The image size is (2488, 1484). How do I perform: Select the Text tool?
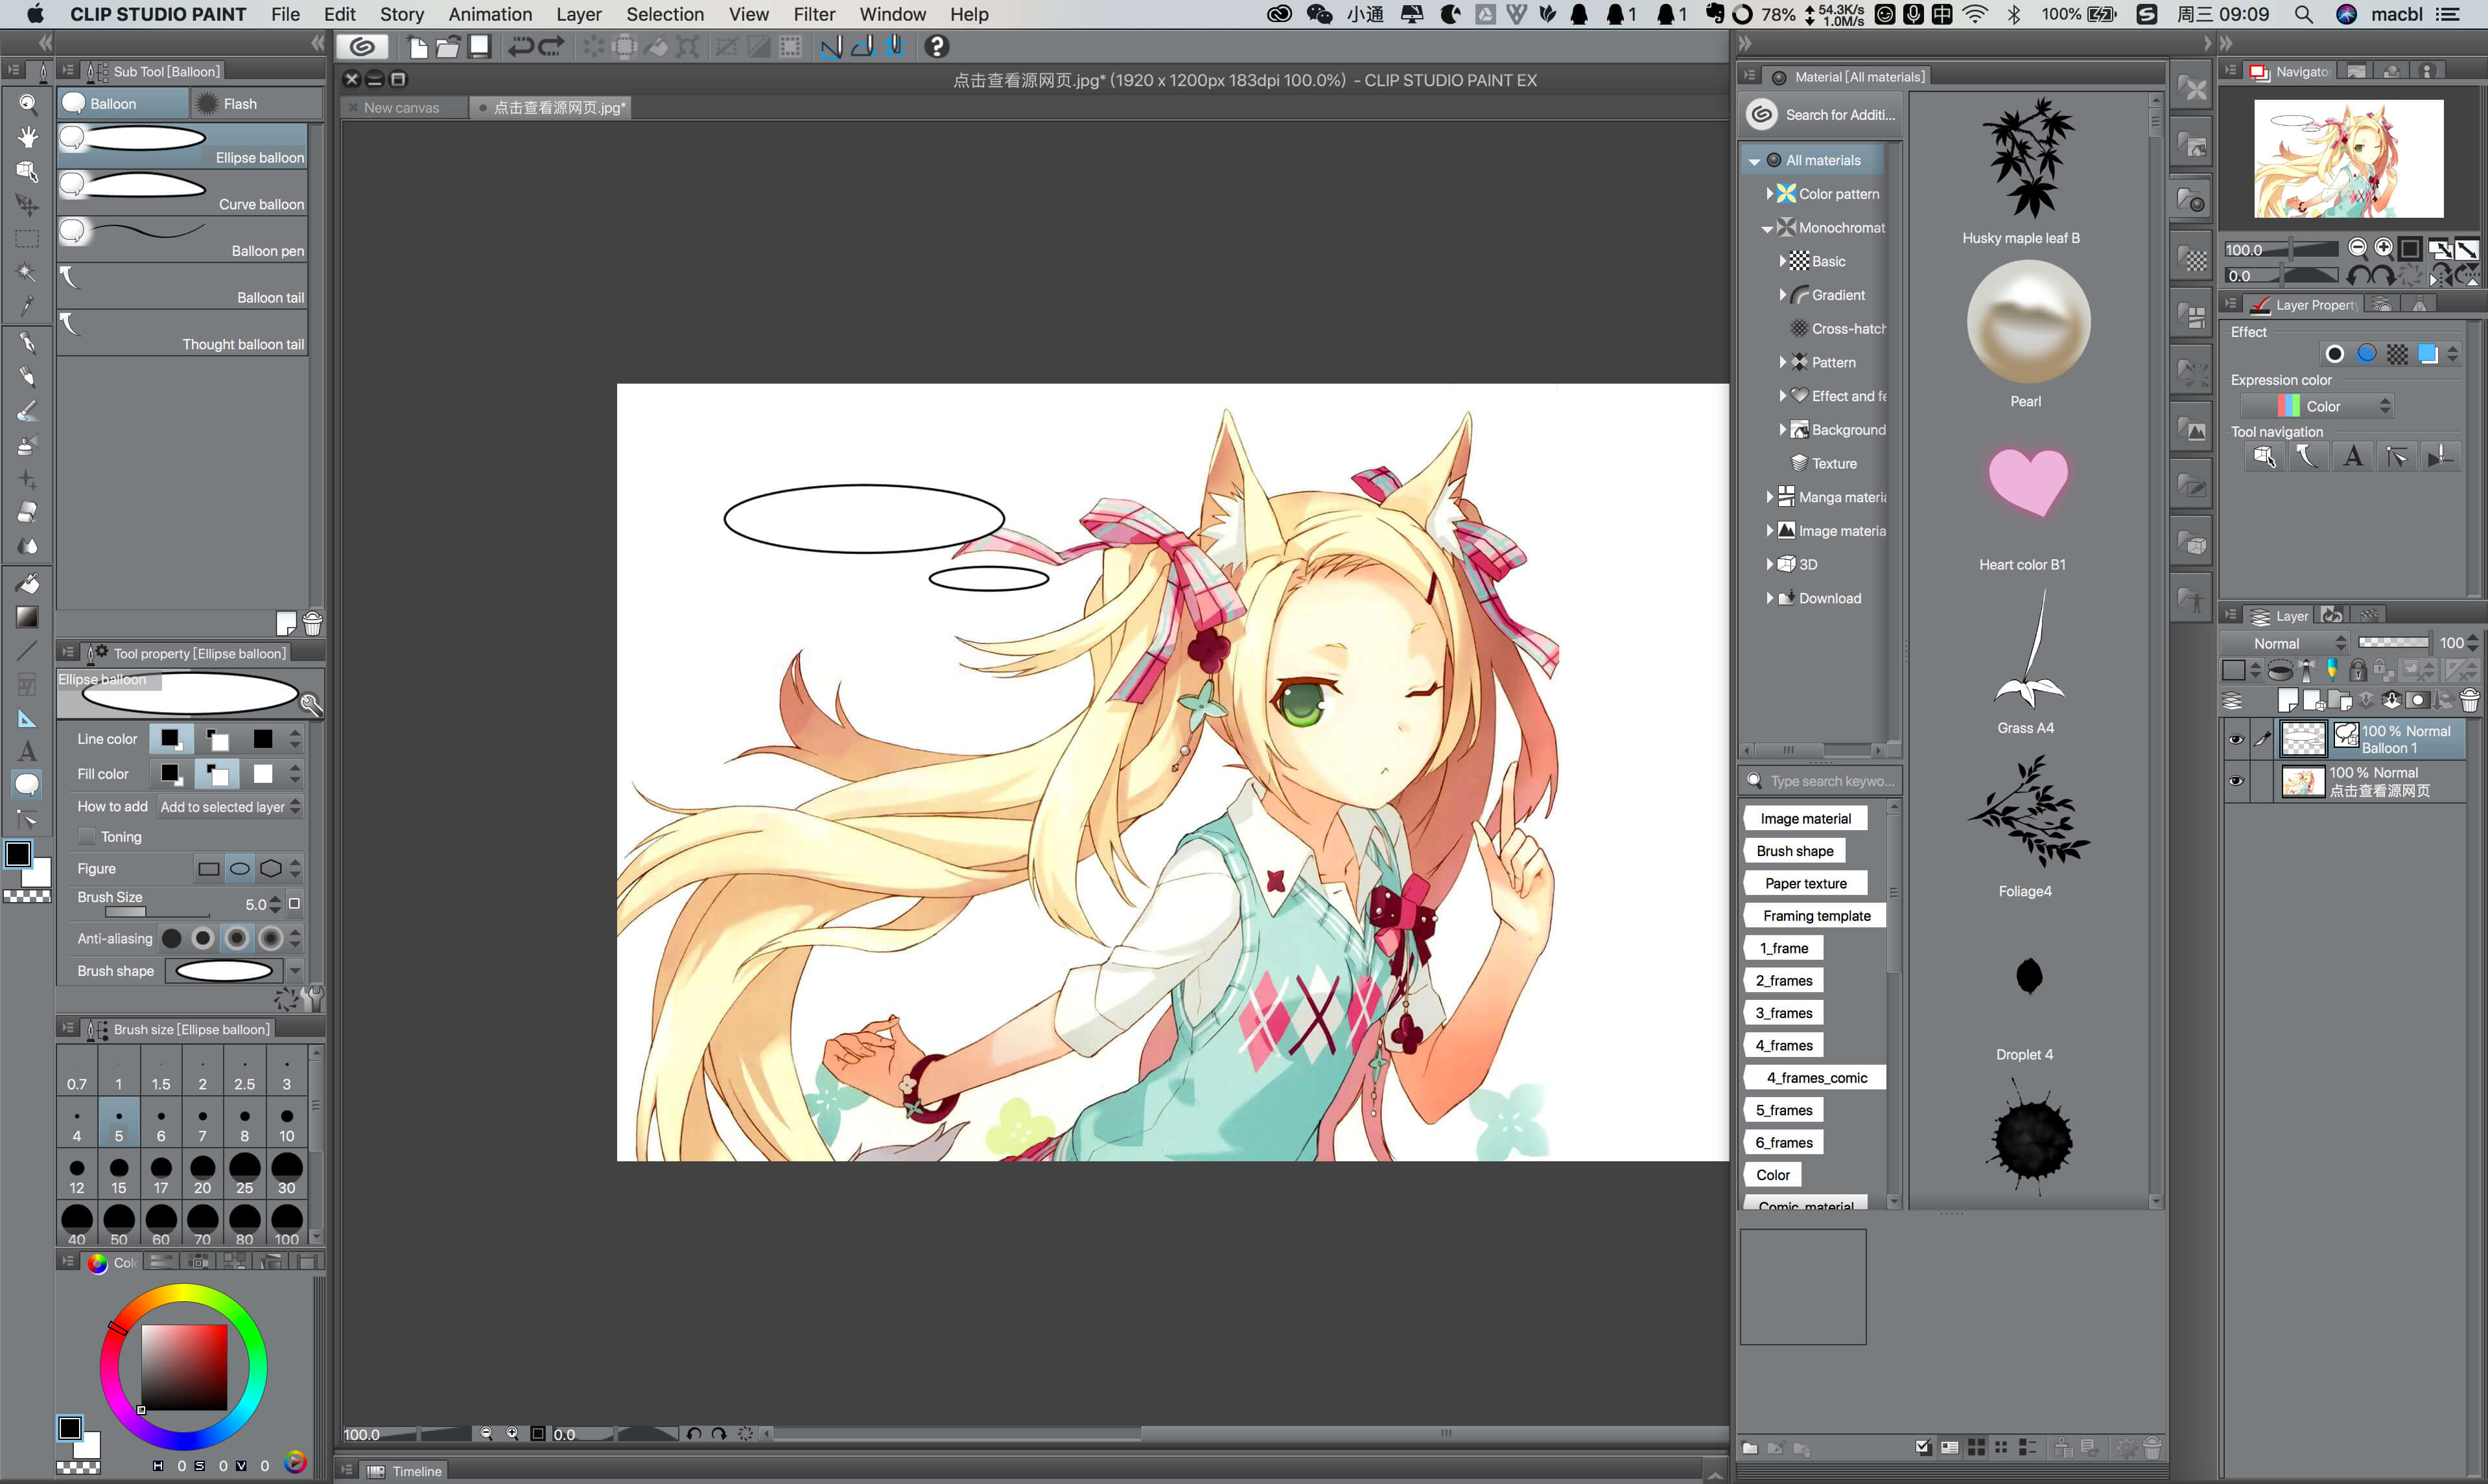[x=27, y=752]
